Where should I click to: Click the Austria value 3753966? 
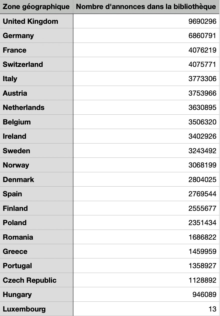(x=202, y=93)
